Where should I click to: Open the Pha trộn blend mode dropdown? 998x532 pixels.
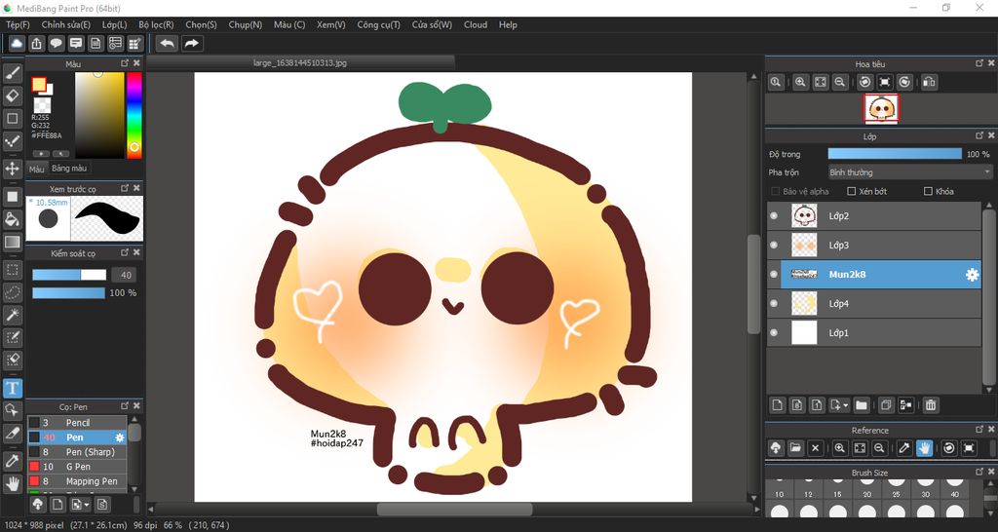[910, 172]
